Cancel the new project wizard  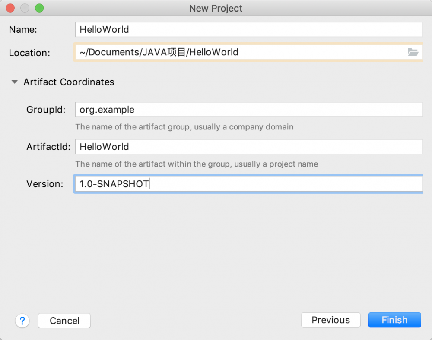tap(64, 321)
